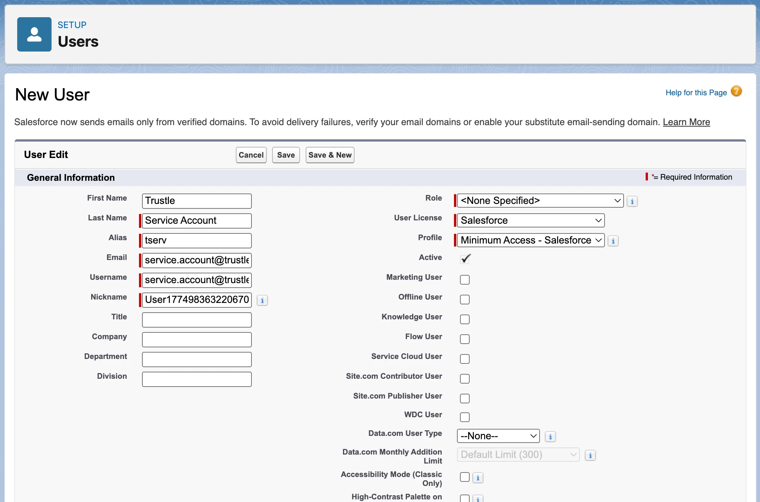Check the Knowledge User checkbox
The height and width of the screenshot is (502, 760).
tap(465, 319)
